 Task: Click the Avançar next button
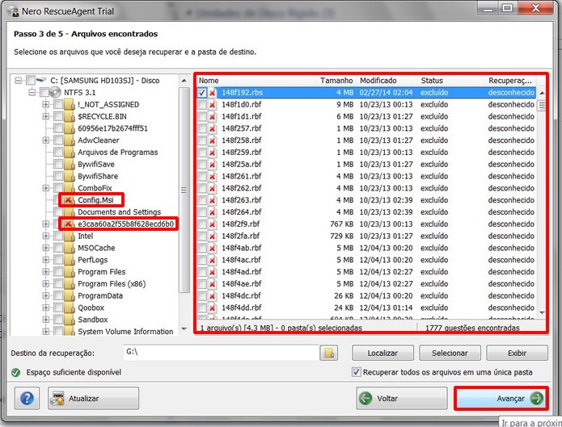click(x=501, y=399)
